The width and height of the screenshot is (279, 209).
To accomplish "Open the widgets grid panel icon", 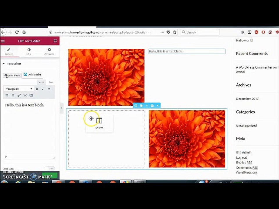I will tap(55, 41).
